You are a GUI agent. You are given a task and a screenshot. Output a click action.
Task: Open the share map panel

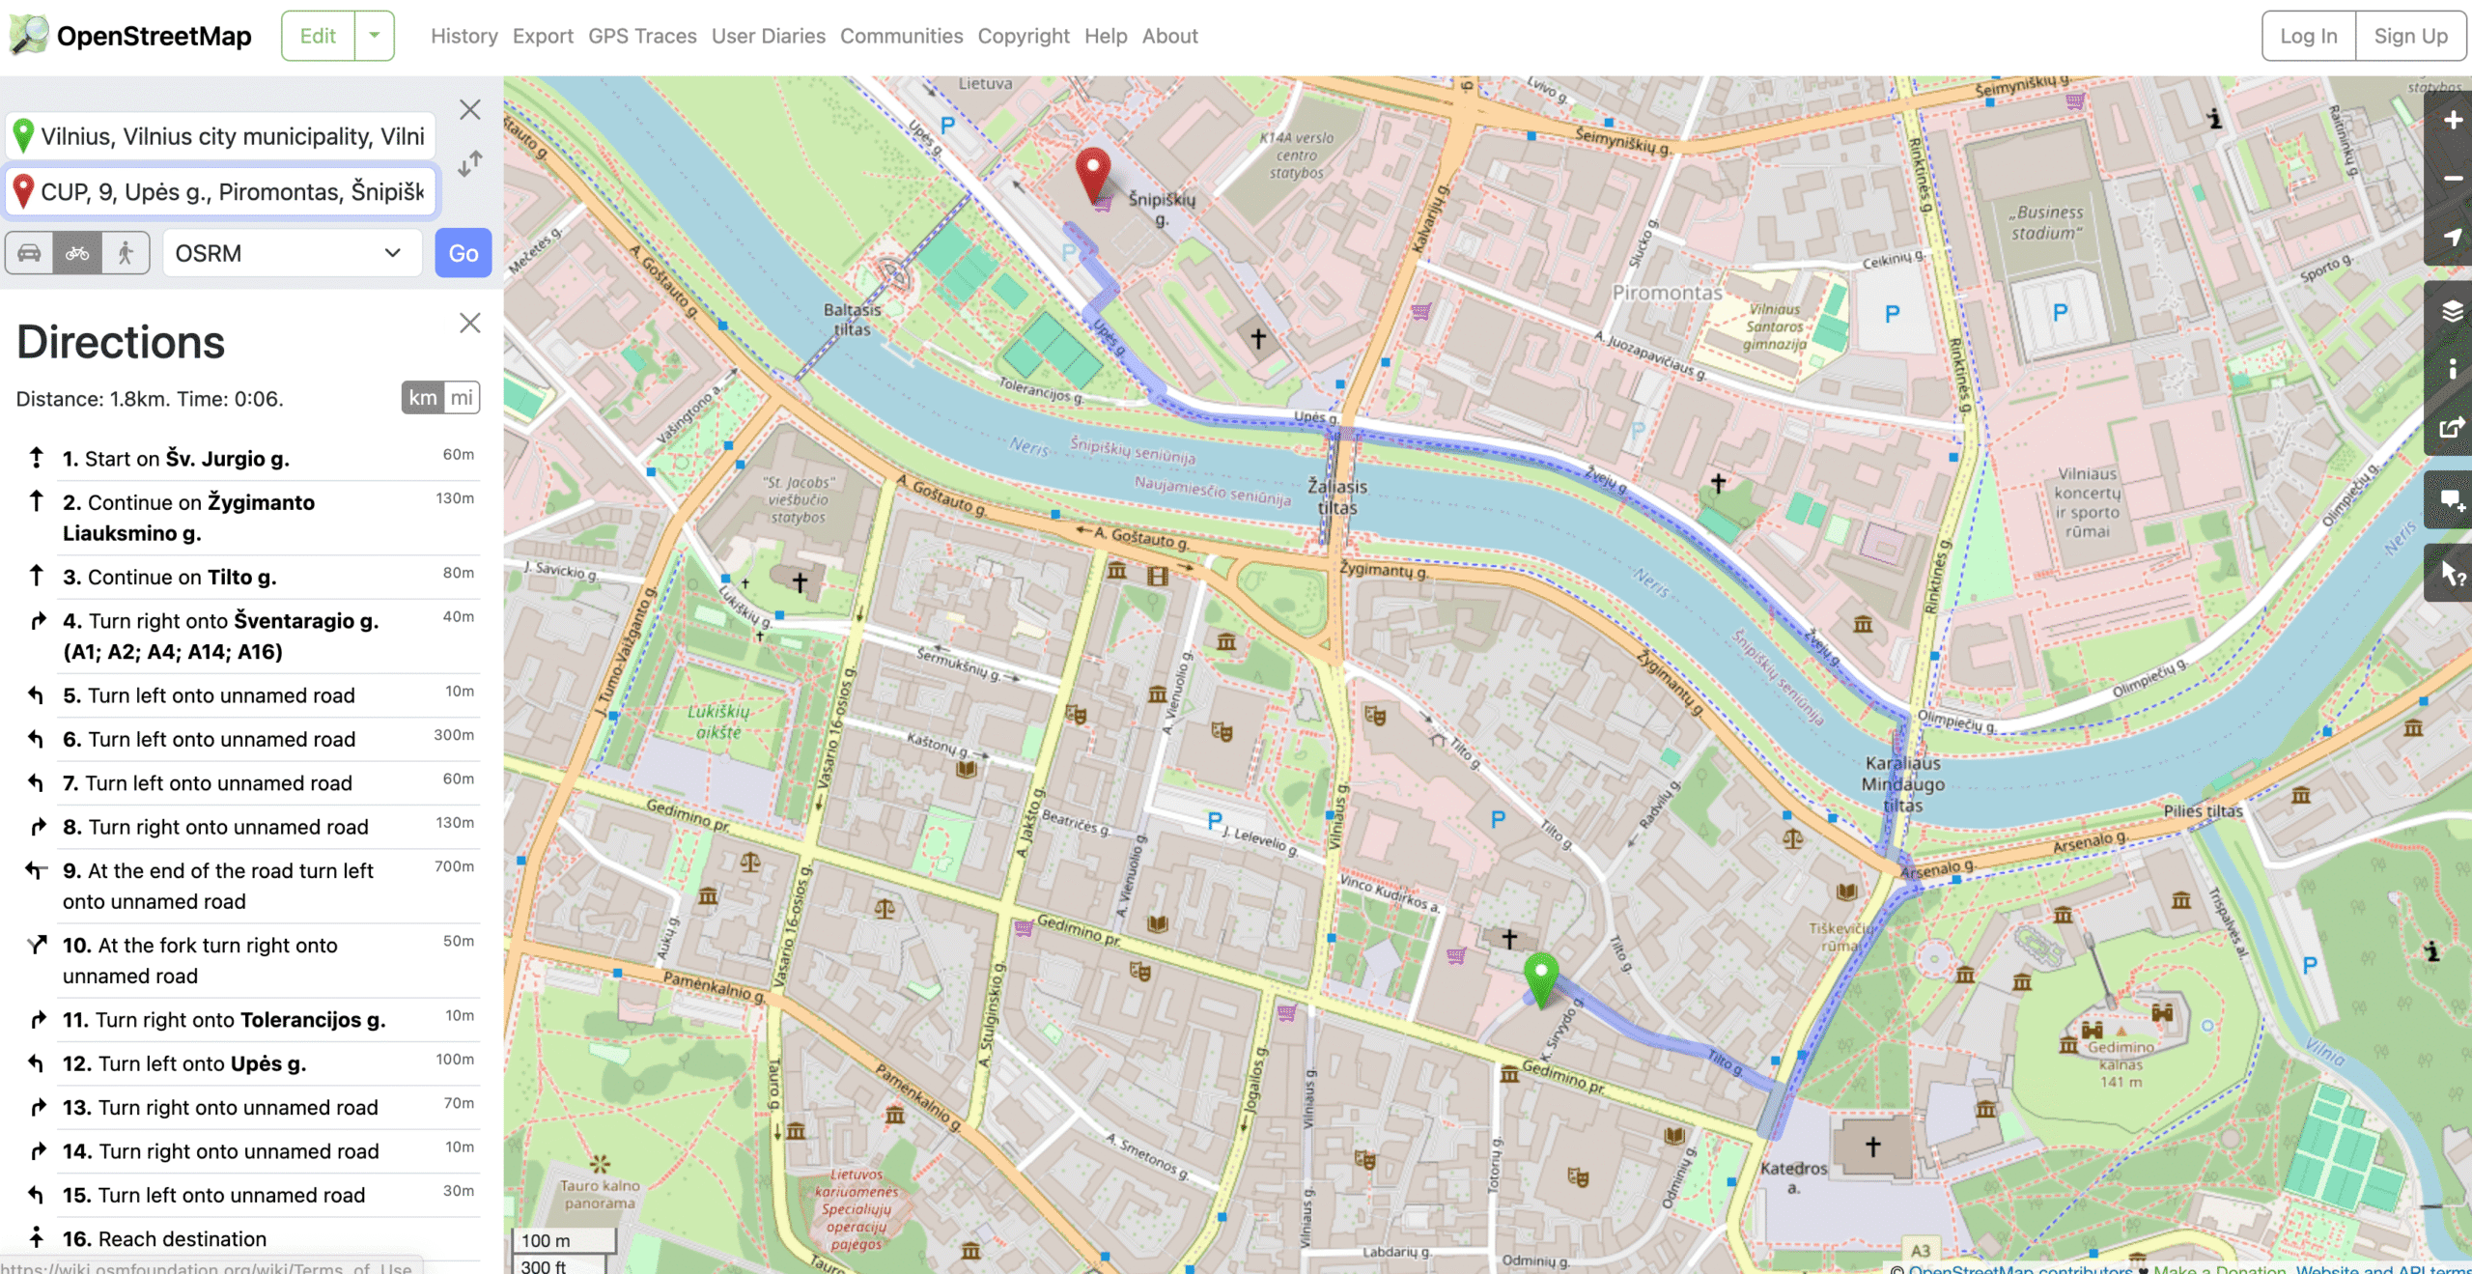tap(2452, 427)
